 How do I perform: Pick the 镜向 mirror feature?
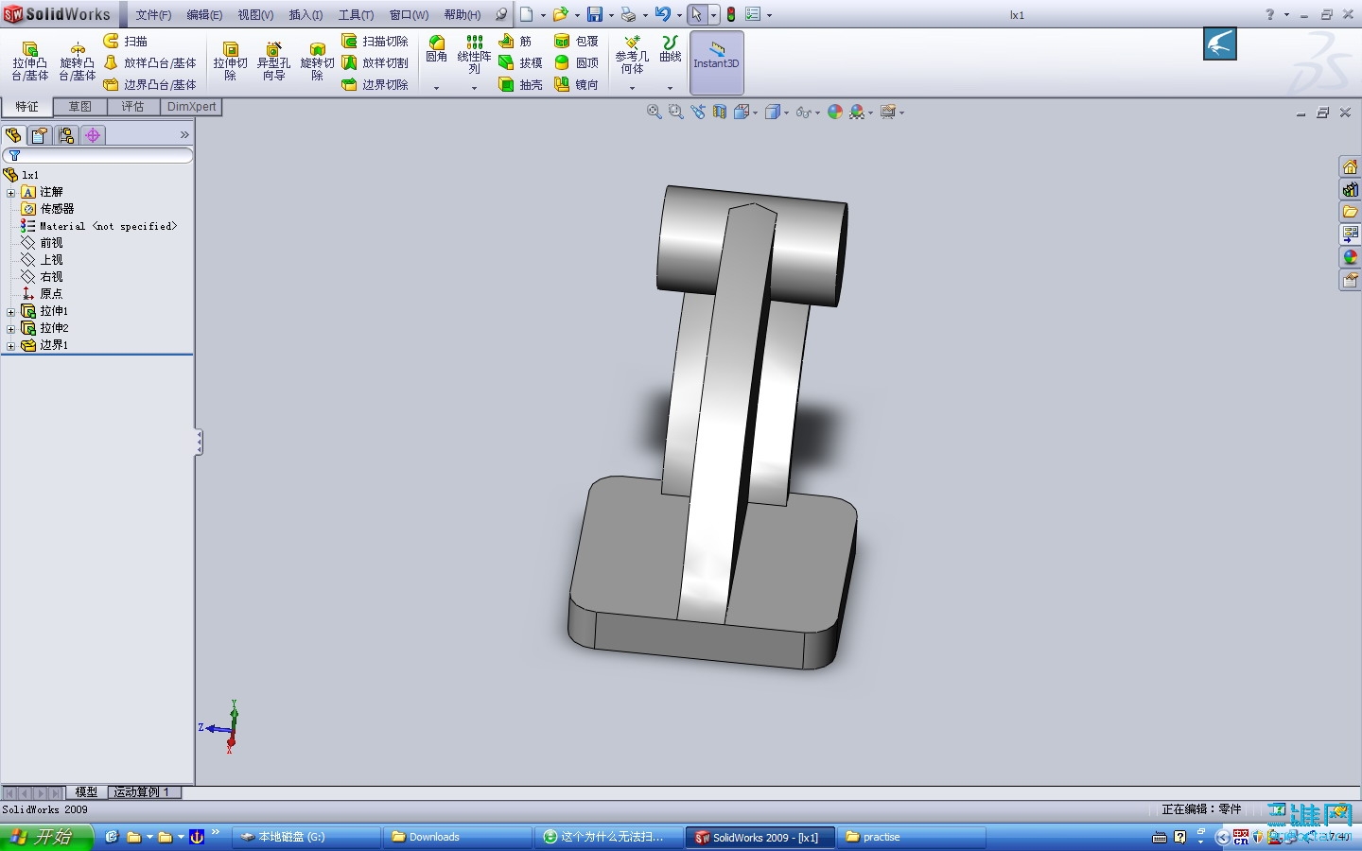pos(576,84)
